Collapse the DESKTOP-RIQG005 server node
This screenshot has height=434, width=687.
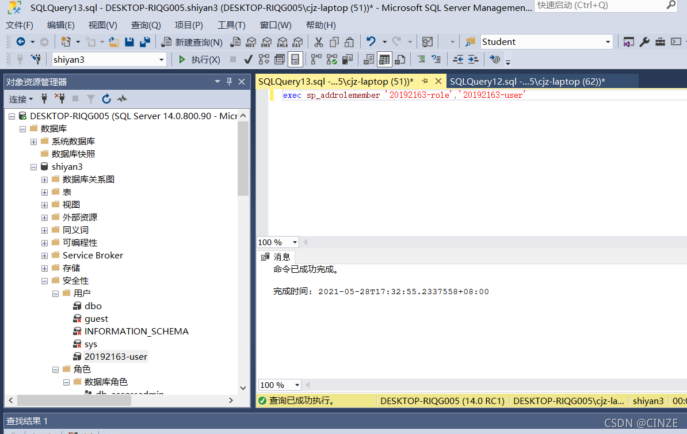pyautogui.click(x=12, y=116)
